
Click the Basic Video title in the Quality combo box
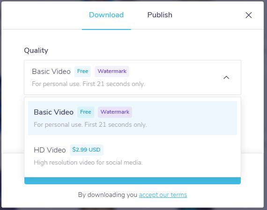[51, 72]
